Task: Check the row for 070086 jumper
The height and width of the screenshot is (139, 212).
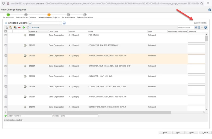Action: pos(6,55)
